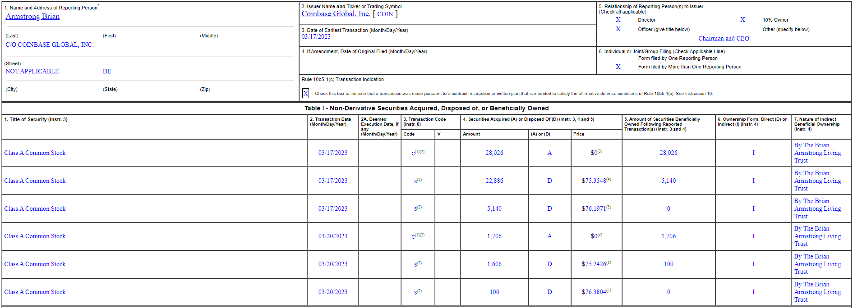Click the 22,886 amount cell
853x308 pixels.
click(494, 181)
